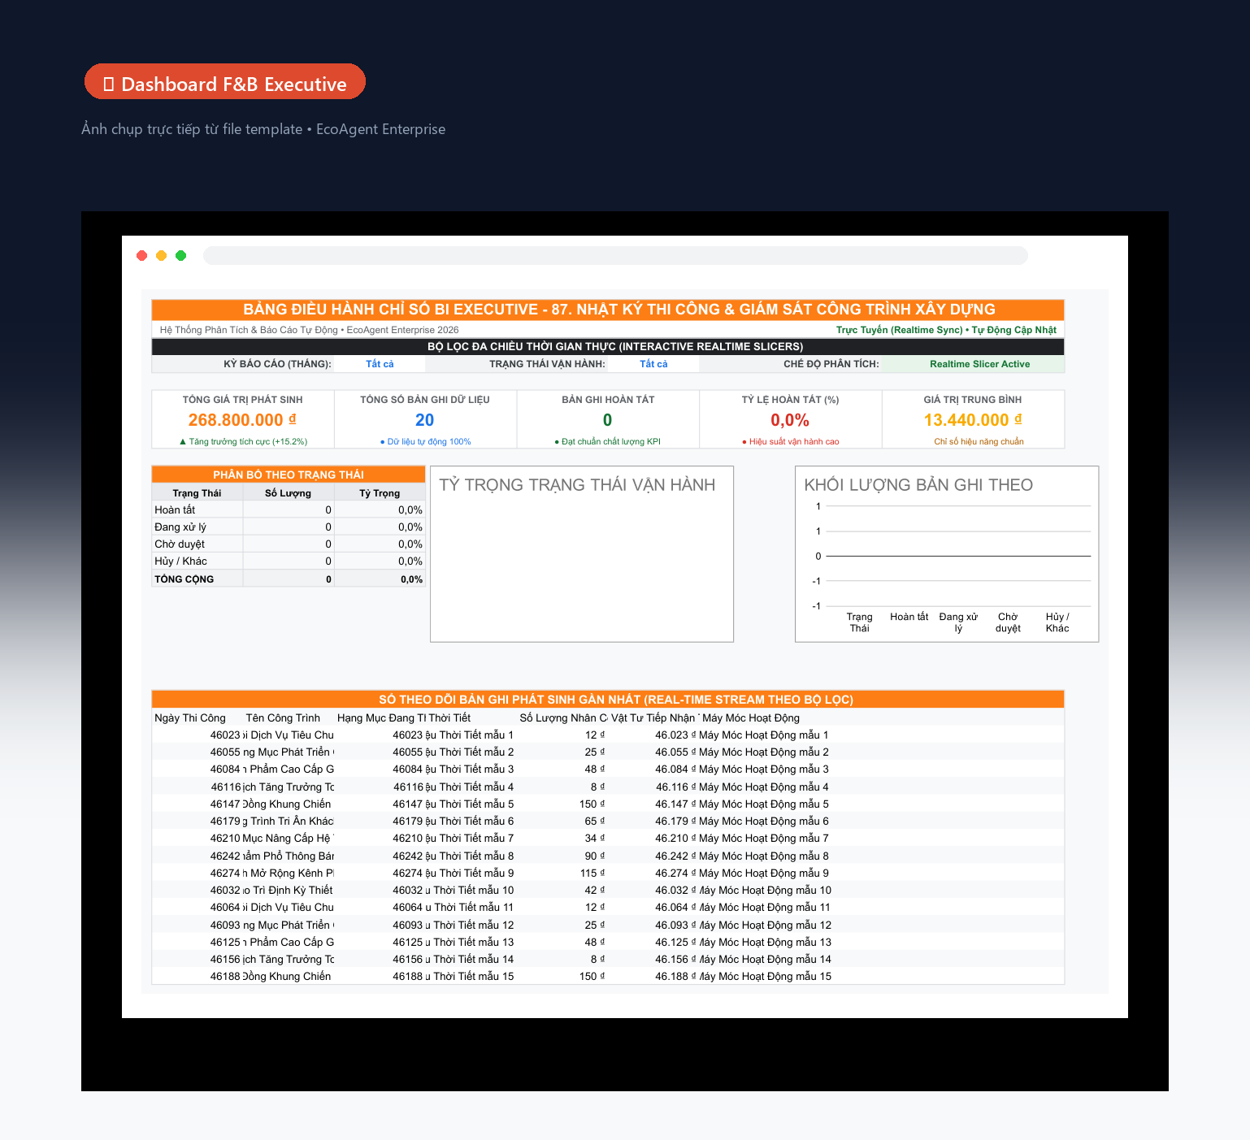Select the Đang xử lý status row label

coord(180,527)
